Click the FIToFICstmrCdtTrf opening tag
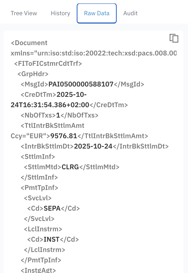Screen dimensions: 188x273 48,64
